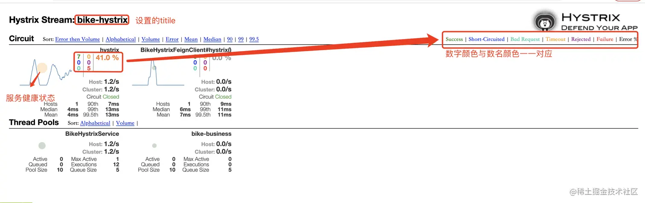Click Host 1.2/s rate of hystrix circuit
The image size is (645, 203).
(x=104, y=82)
